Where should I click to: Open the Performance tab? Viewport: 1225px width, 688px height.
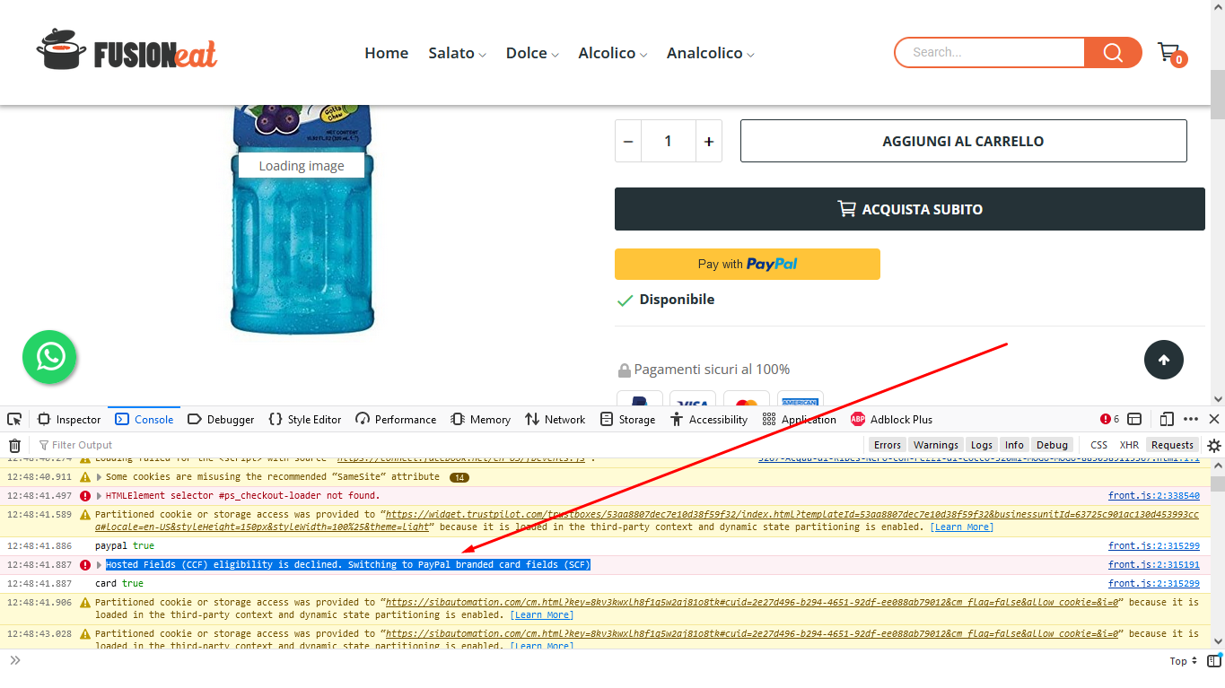(x=396, y=419)
